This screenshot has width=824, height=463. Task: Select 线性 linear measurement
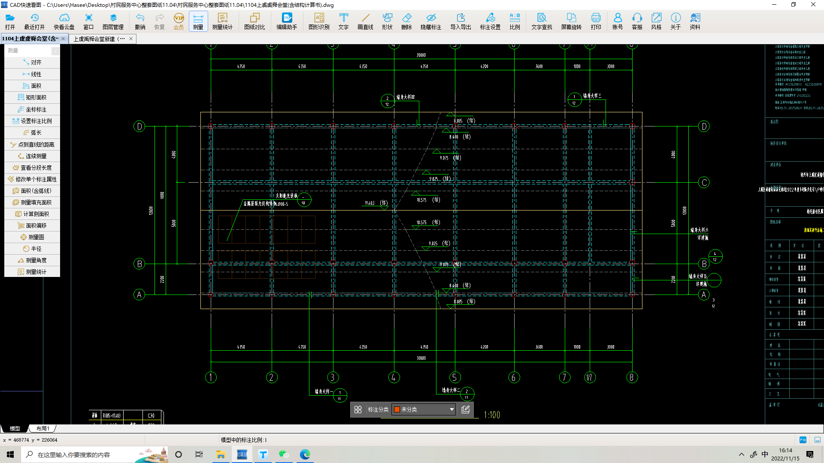point(32,74)
